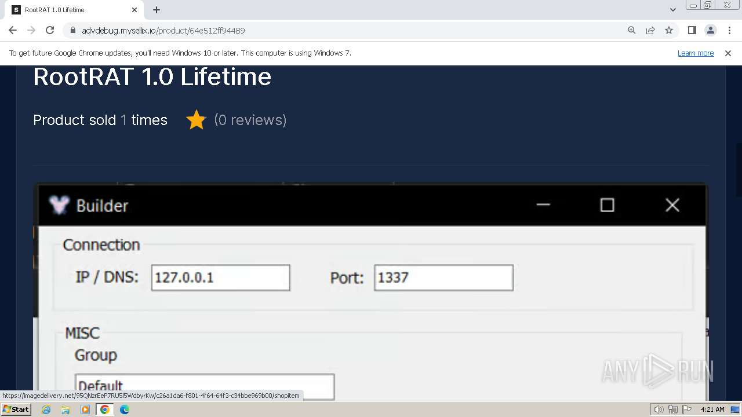Open the Action Center flag icon
Image resolution: width=742 pixels, height=417 pixels.
pos(686,409)
